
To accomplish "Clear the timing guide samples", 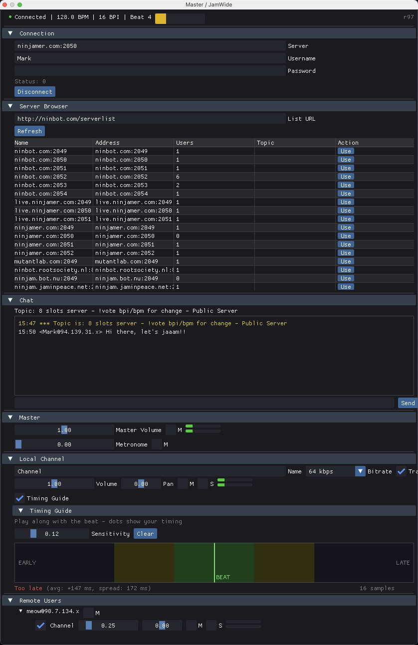I will click(x=145, y=533).
